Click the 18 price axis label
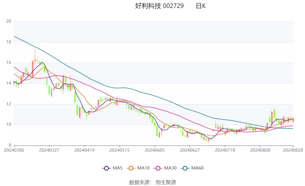Viewport: 305px width, 186px height. click(x=9, y=42)
